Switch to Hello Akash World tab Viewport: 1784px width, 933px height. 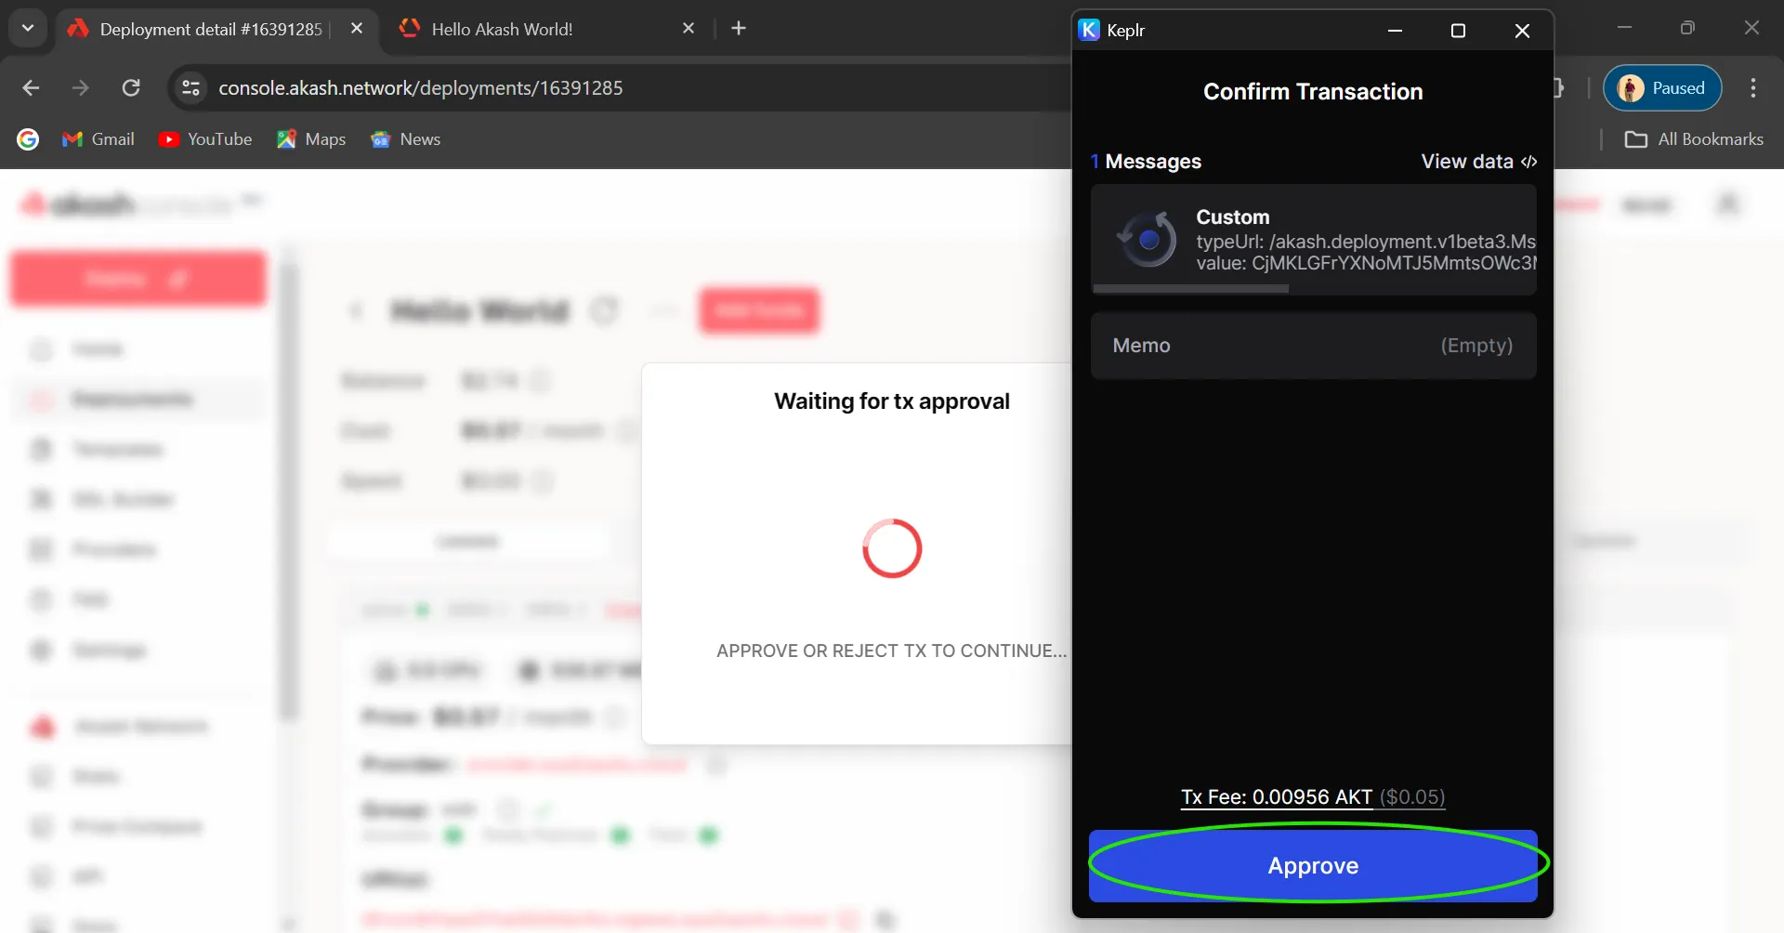click(x=502, y=29)
